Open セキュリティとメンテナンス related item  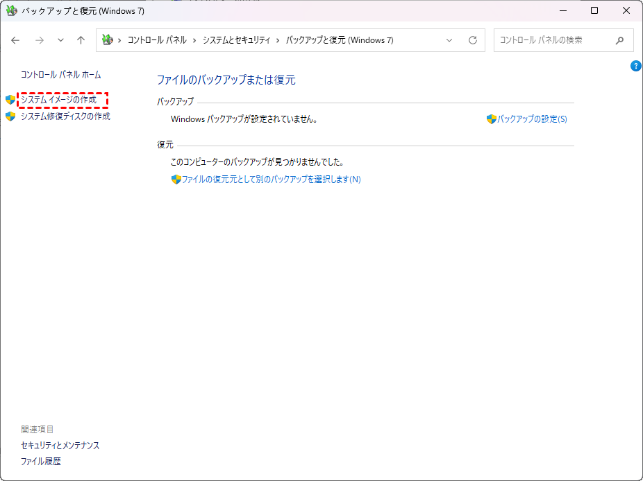pyautogui.click(x=60, y=445)
